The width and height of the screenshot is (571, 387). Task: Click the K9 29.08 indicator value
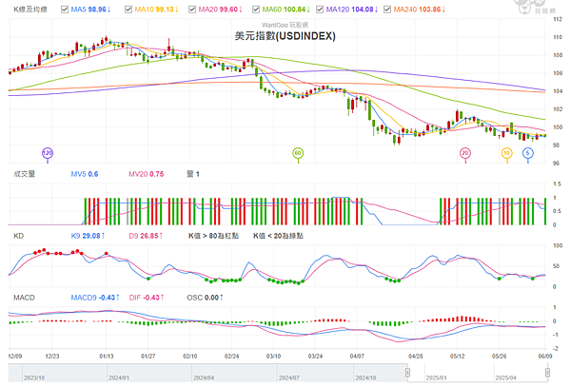point(88,236)
